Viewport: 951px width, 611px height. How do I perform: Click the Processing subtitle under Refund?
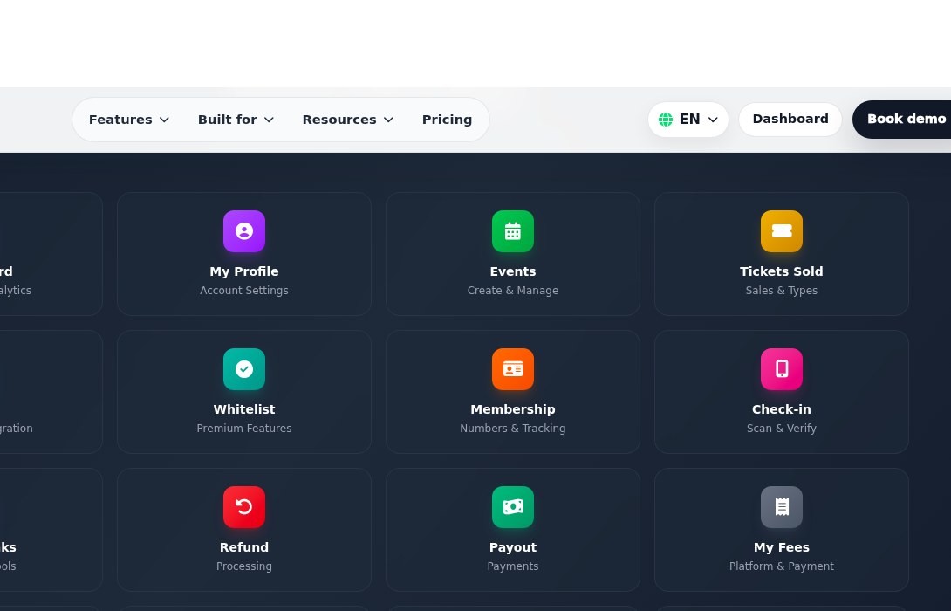[x=243, y=566]
